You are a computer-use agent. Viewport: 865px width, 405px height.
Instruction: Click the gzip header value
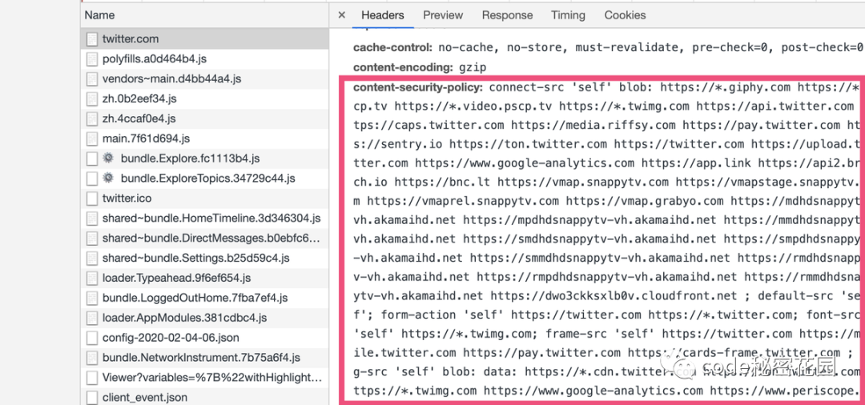pyautogui.click(x=473, y=68)
